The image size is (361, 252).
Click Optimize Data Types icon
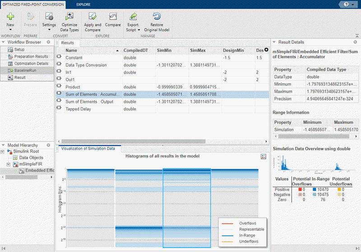pyautogui.click(x=69, y=16)
